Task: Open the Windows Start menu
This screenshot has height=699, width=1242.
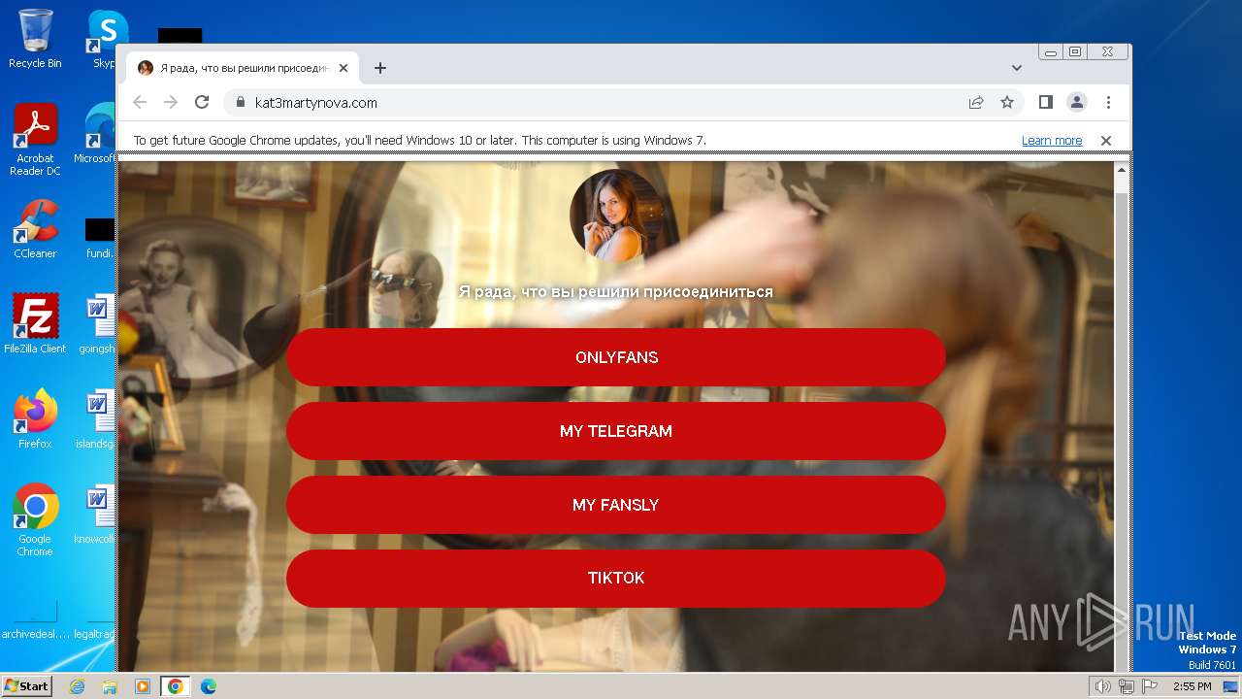Action: click(26, 685)
